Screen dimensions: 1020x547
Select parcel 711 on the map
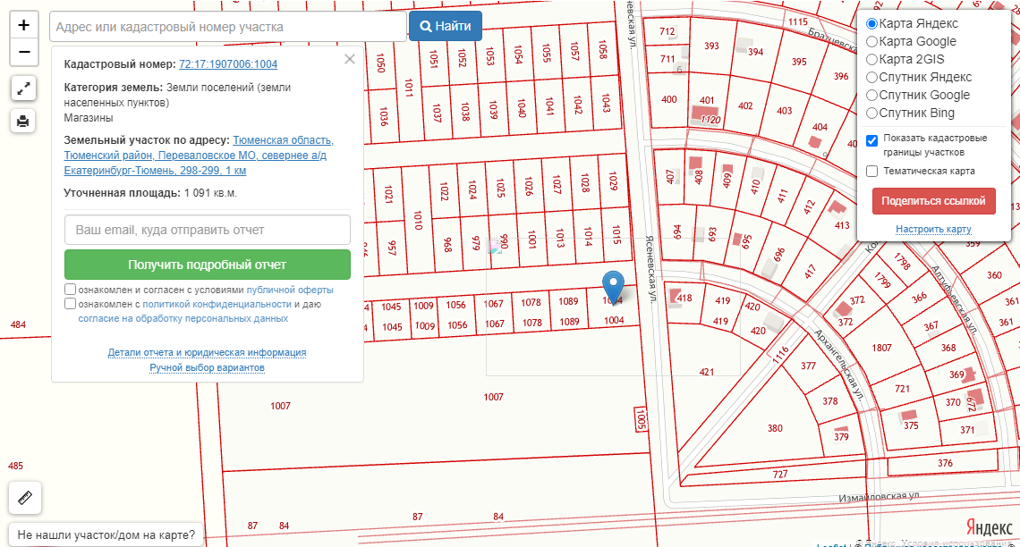(x=667, y=58)
